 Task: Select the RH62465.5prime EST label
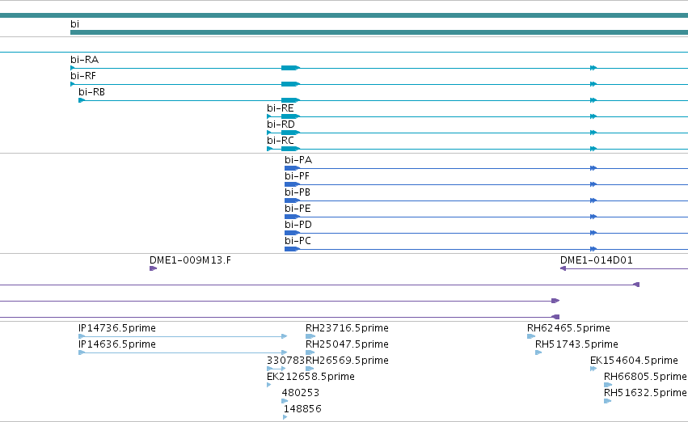(x=568, y=328)
